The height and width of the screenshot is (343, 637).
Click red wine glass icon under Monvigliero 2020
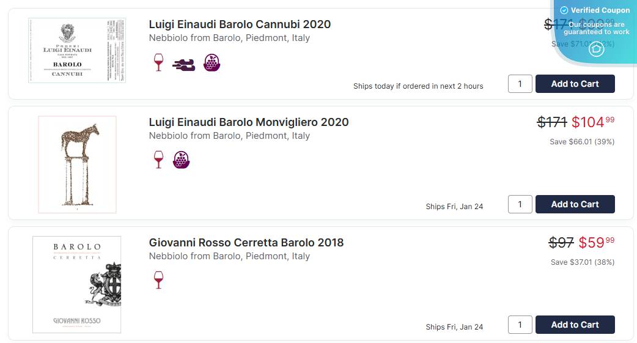click(x=158, y=160)
